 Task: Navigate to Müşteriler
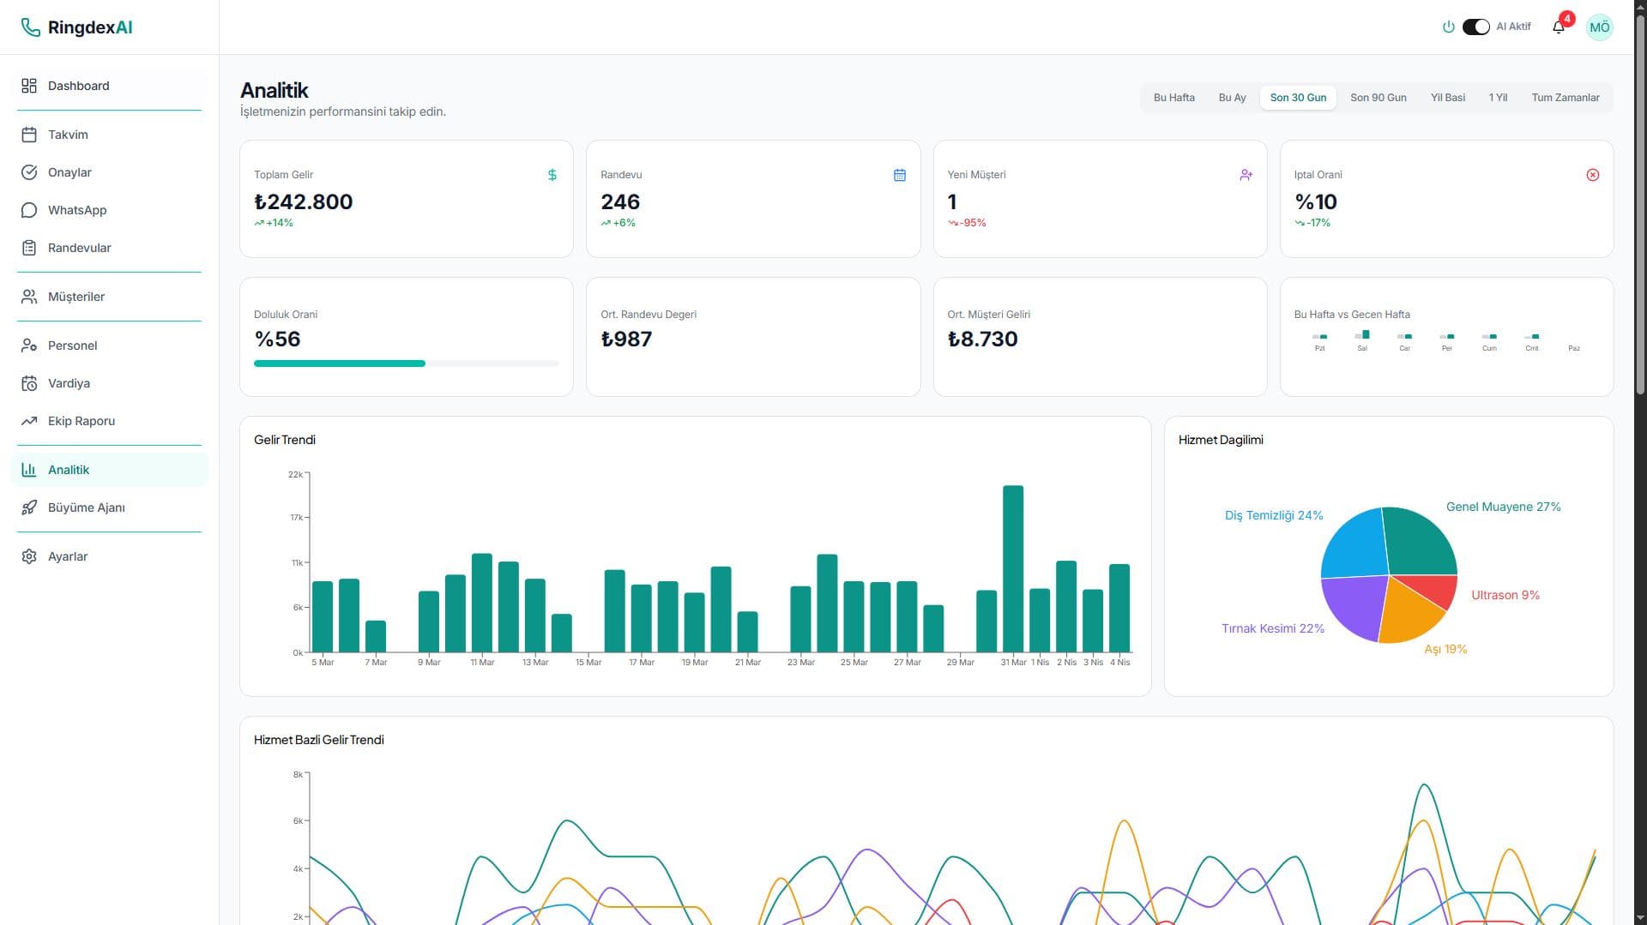[x=110, y=297]
